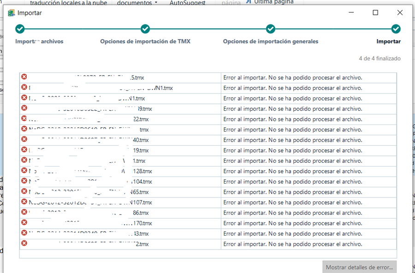Click the 4 de 4 finalizado status text
This screenshot has width=415, height=273.
tap(379, 59)
